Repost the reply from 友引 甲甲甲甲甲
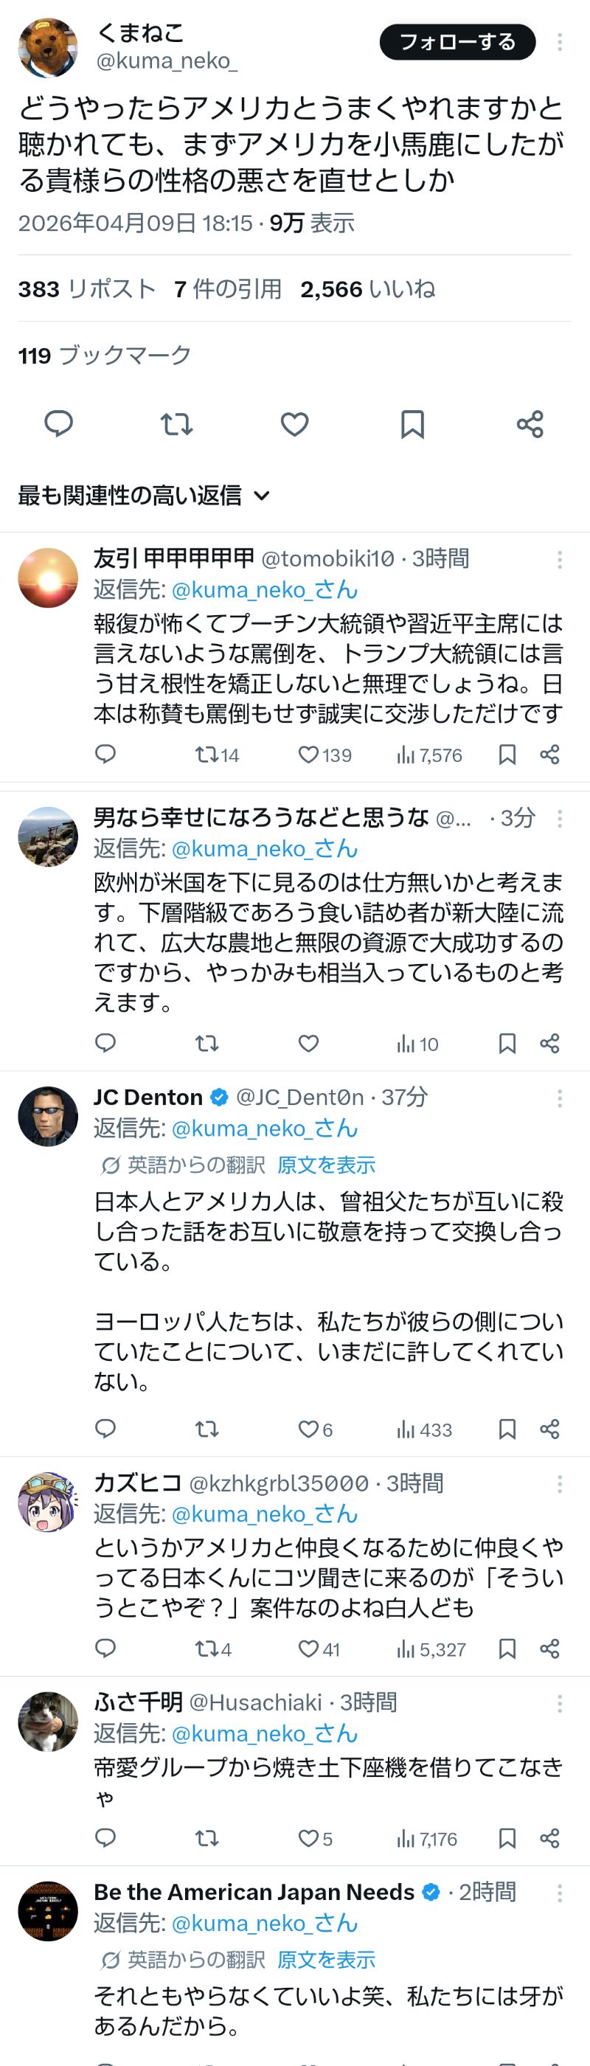Viewport: 590px width, 2066px height. pos(206,755)
